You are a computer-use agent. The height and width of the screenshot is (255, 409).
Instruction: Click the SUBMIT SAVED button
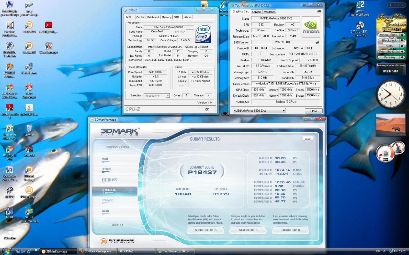[x=290, y=230]
